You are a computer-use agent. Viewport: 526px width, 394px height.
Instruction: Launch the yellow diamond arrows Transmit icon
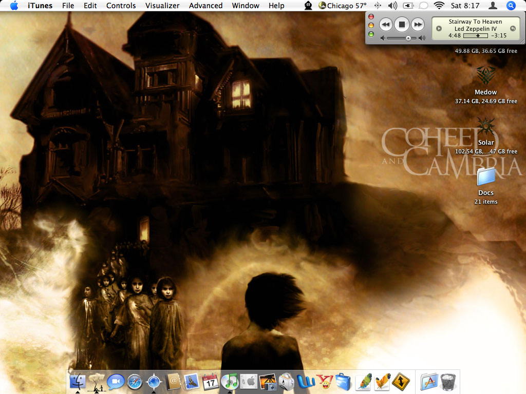[401, 382]
